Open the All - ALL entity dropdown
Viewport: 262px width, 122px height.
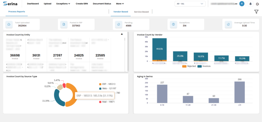(x=190, y=4)
